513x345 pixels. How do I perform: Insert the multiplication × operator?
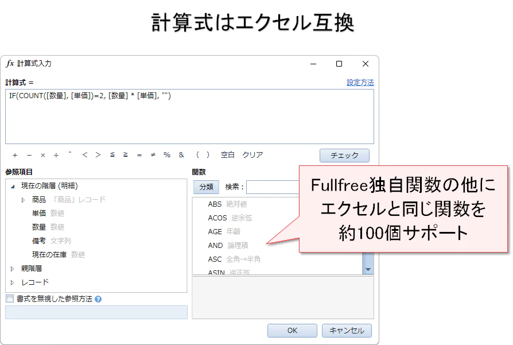click(x=44, y=155)
